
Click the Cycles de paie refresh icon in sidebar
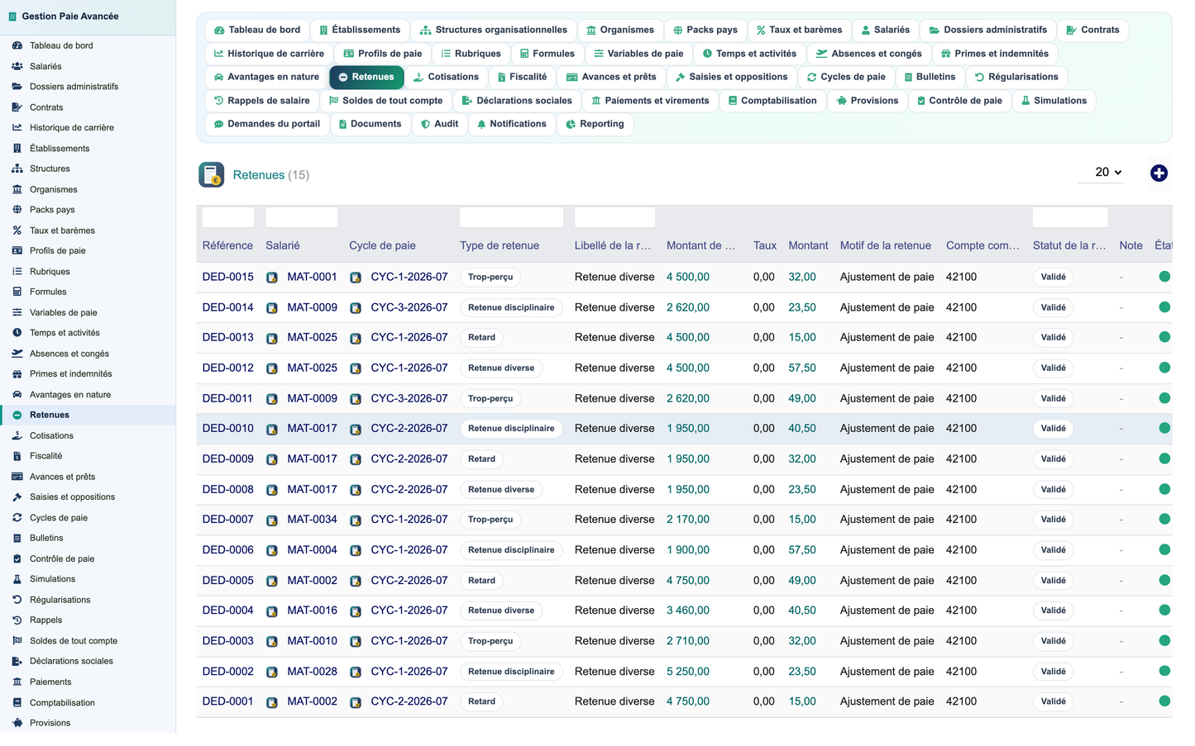[x=17, y=518]
